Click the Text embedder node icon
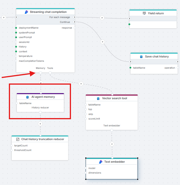The height and width of the screenshot is (185, 180). click(x=101, y=162)
